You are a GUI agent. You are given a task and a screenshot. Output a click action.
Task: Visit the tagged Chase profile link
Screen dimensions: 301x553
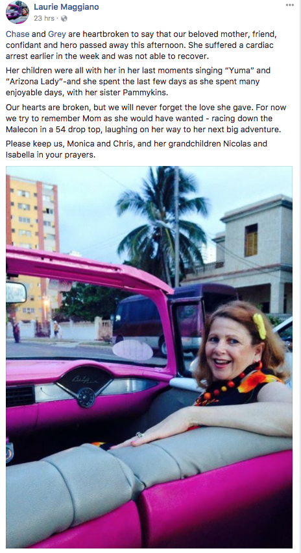[18, 34]
